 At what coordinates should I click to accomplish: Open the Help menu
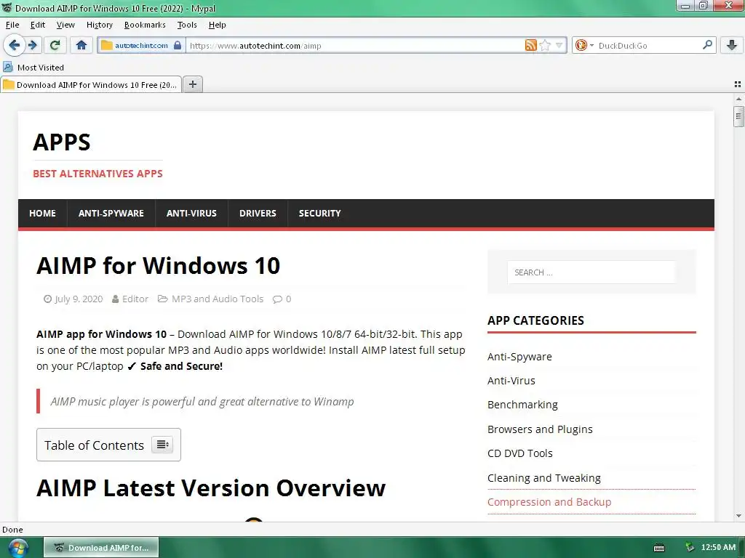pos(217,25)
